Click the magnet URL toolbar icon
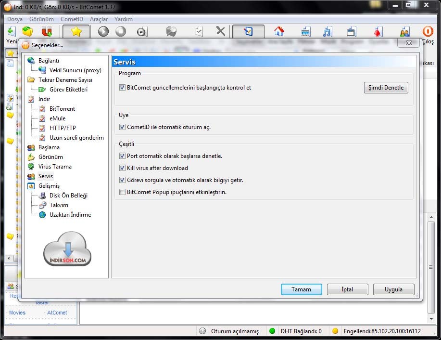The image size is (441, 340). click(x=47, y=31)
